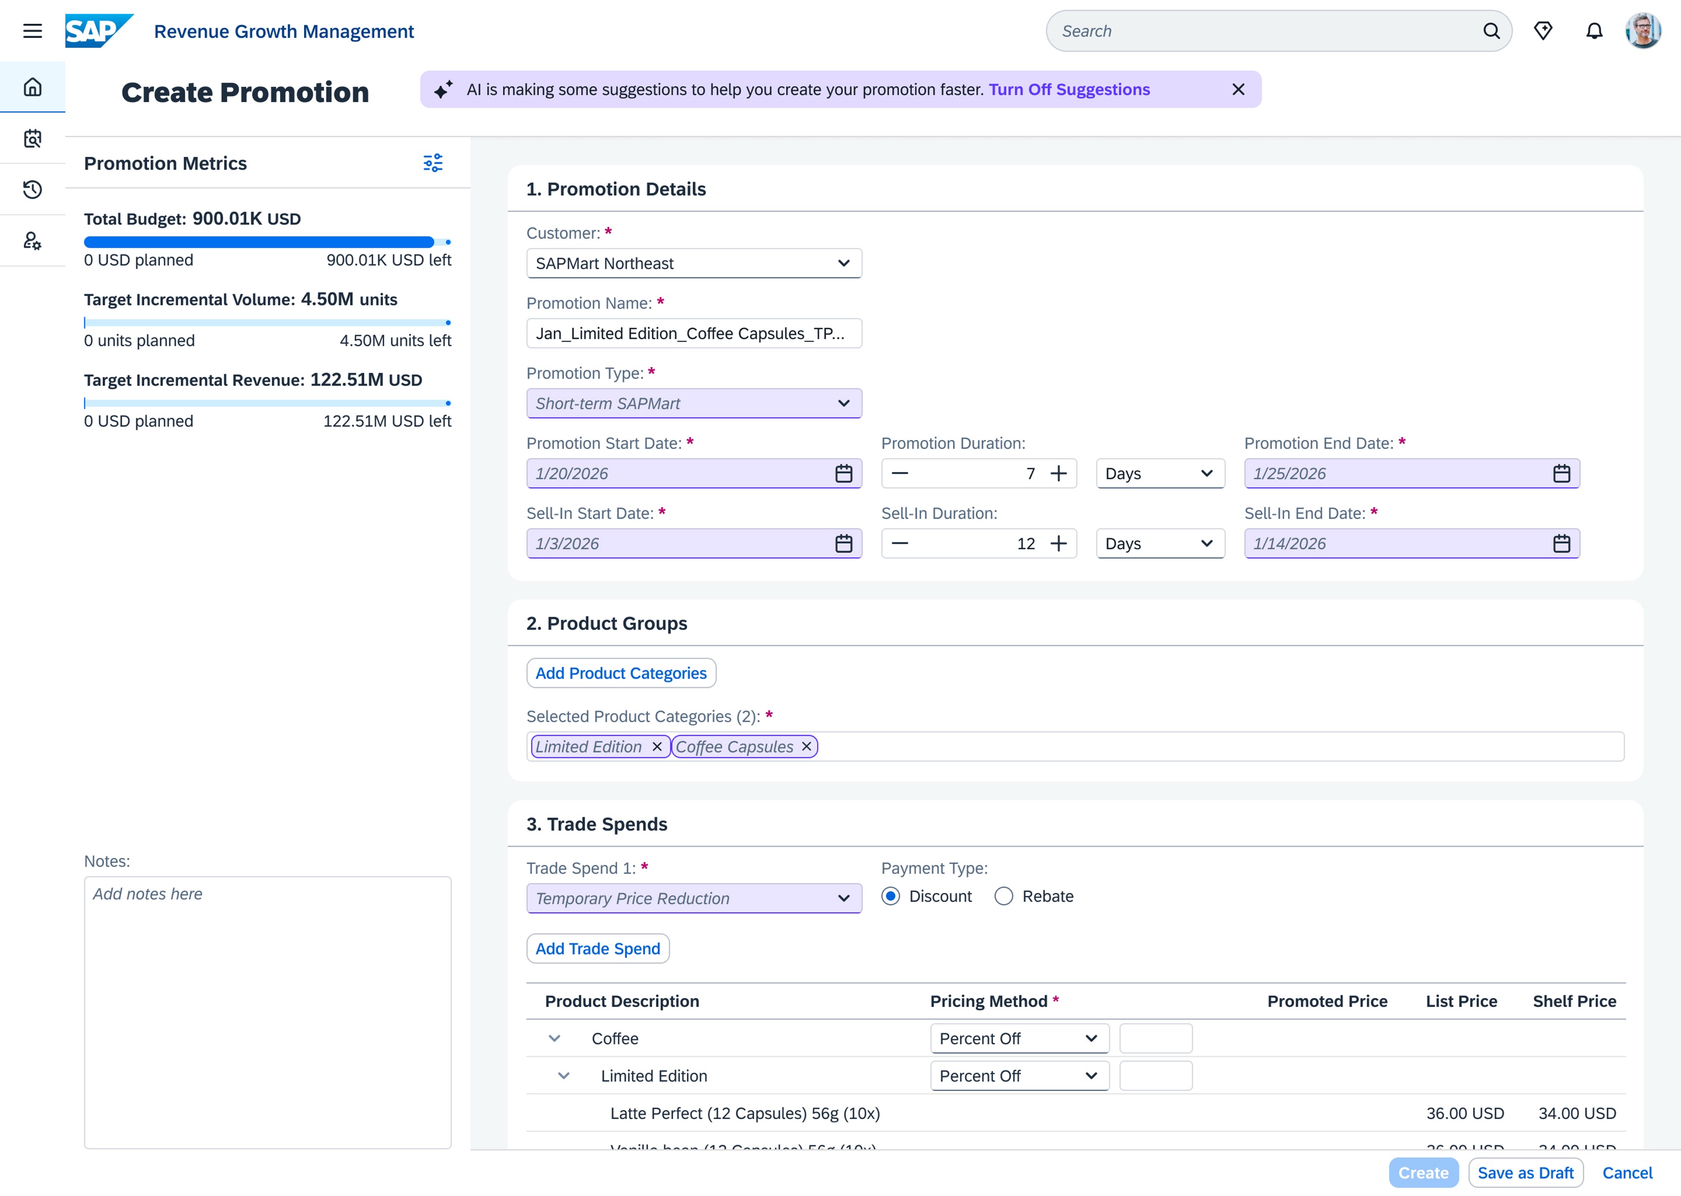Remove the Coffee Capsules category token

pyautogui.click(x=806, y=746)
